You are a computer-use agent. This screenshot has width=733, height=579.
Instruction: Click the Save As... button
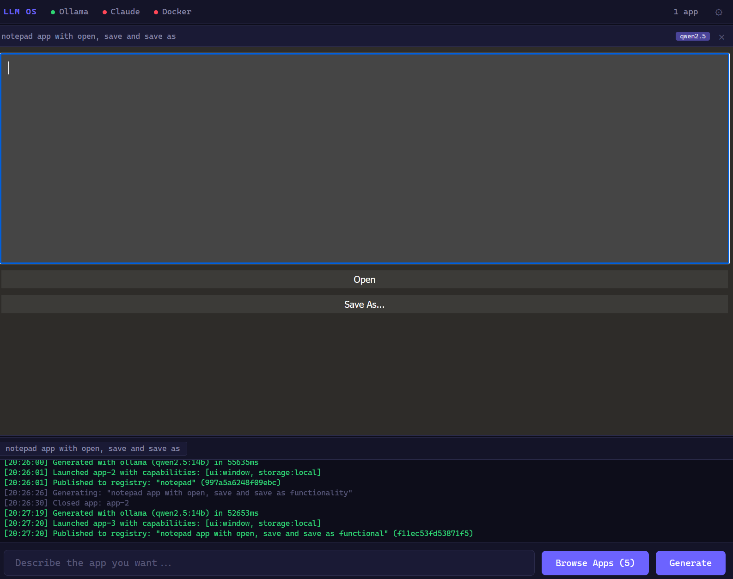pyautogui.click(x=365, y=305)
